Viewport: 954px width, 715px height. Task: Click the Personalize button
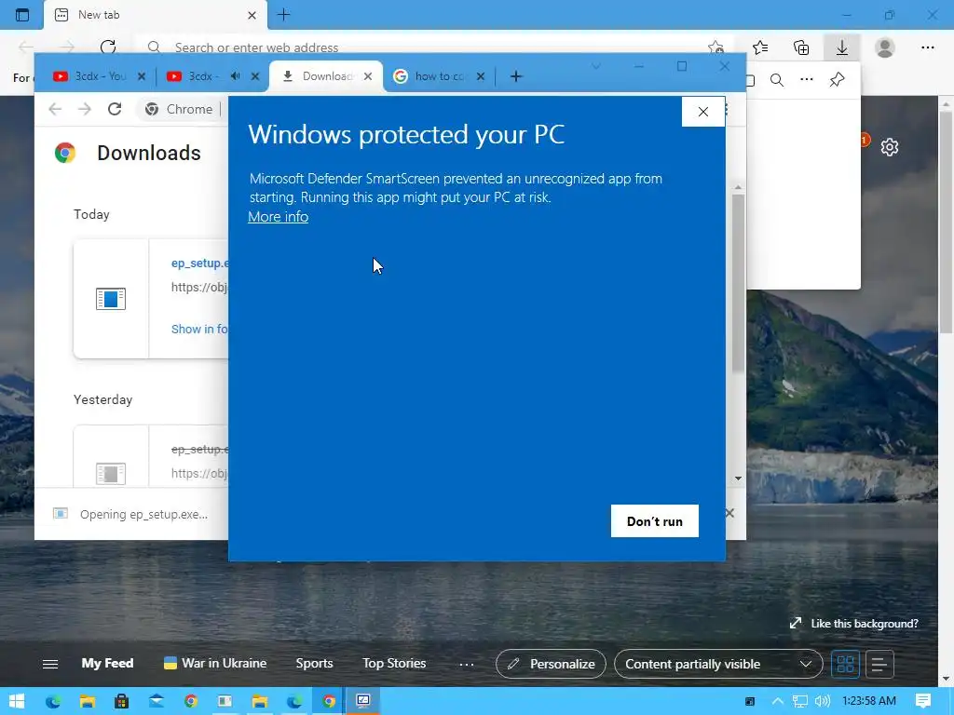551,664
